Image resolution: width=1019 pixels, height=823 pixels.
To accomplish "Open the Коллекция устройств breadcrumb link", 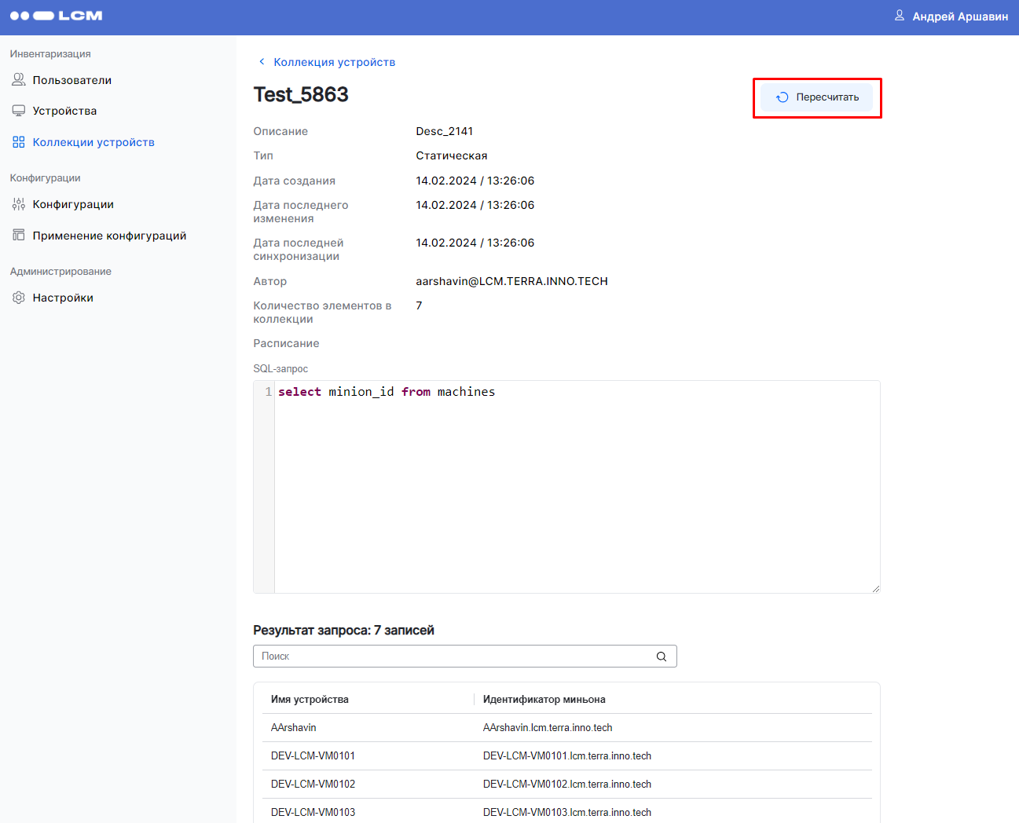I will pyautogui.click(x=334, y=62).
